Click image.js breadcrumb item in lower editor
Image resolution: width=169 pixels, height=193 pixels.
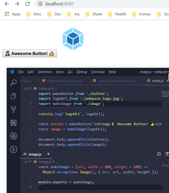(43, 162)
